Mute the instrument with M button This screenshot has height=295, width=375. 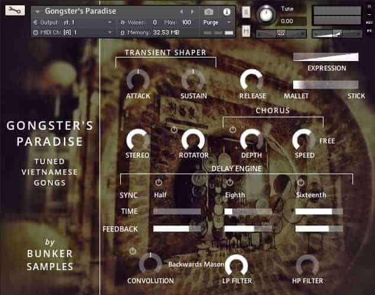point(246,31)
